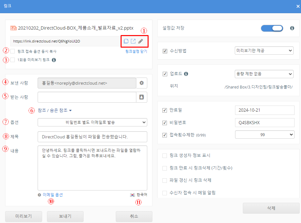Check 링크 접속 옵션 동시 복사 checkbox
The width and height of the screenshot is (301, 223).
point(13,51)
